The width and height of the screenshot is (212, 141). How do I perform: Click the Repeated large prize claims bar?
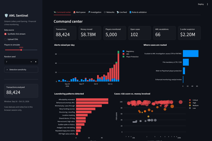tap(78, 131)
